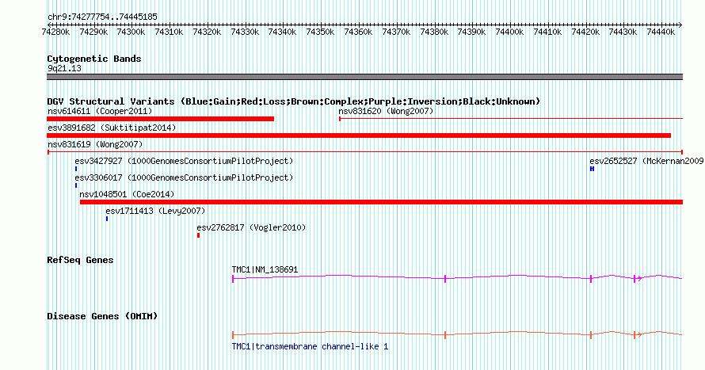Select the esv3891682 thick red bar
The height and width of the screenshot is (370, 705).
tap(359, 135)
